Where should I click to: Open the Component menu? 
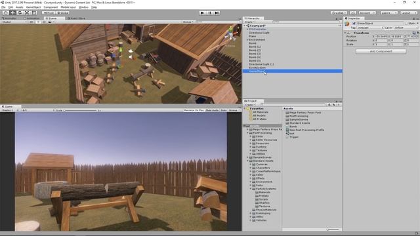pos(51,7)
